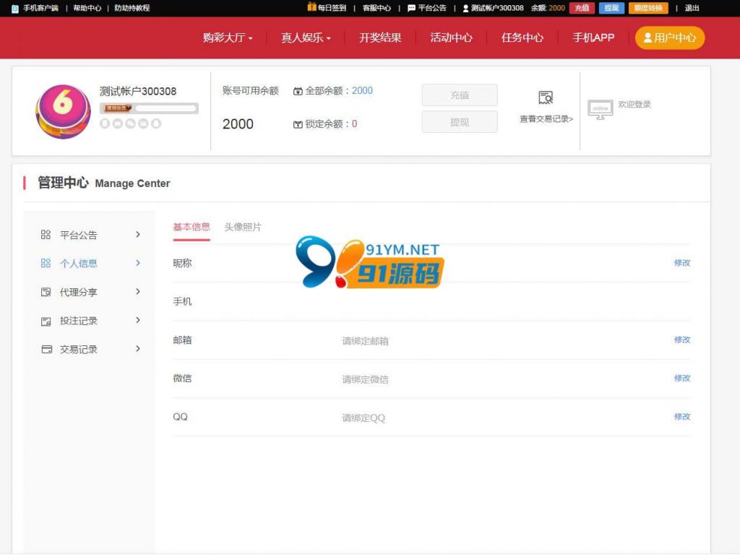740x557 pixels.
Task: Click the number 6 ball avatar
Action: [x=63, y=111]
